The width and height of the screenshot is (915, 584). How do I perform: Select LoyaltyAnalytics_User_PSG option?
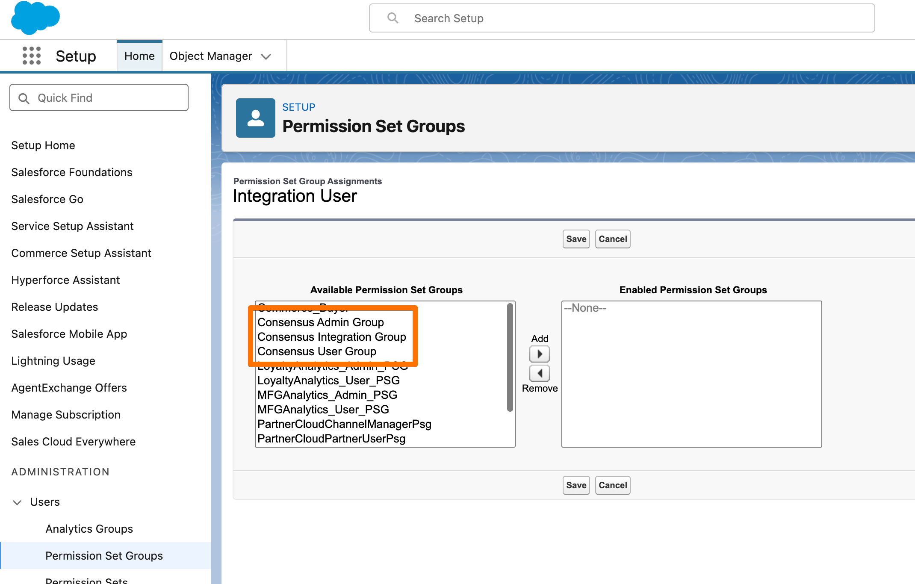coord(329,380)
